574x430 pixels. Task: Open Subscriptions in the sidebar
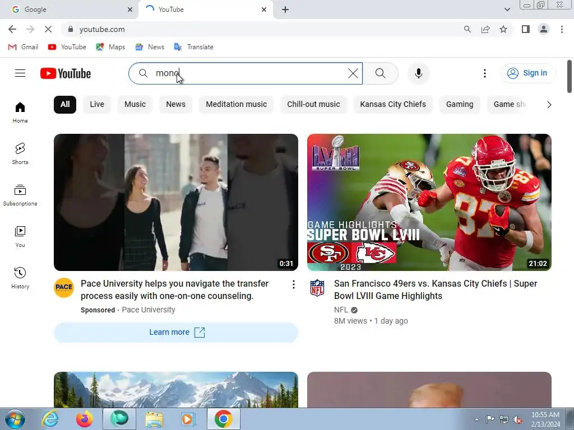pyautogui.click(x=20, y=195)
